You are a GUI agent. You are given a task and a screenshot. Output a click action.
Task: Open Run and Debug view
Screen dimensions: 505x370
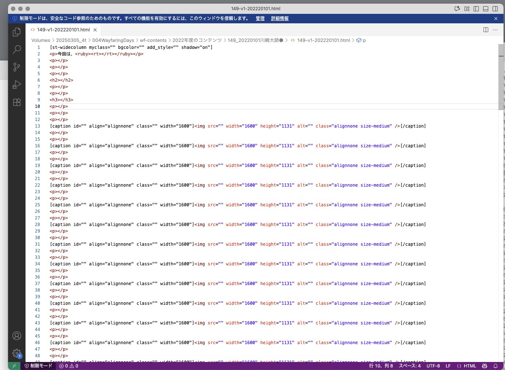(x=17, y=85)
